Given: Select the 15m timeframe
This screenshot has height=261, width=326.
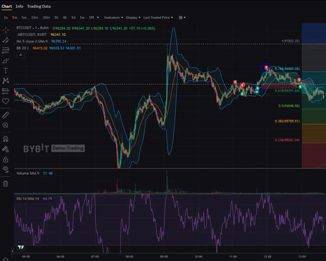Looking at the screenshot, I should 35,18.
